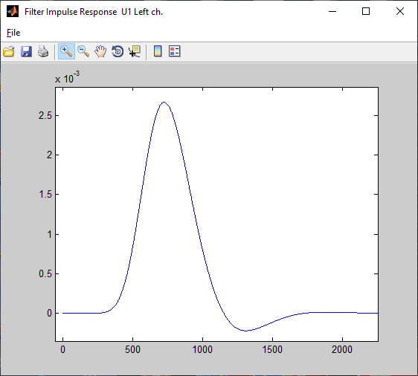This screenshot has width=418, height=376.
Task: Click the x 10^-3 exponent label
Action: (67, 77)
